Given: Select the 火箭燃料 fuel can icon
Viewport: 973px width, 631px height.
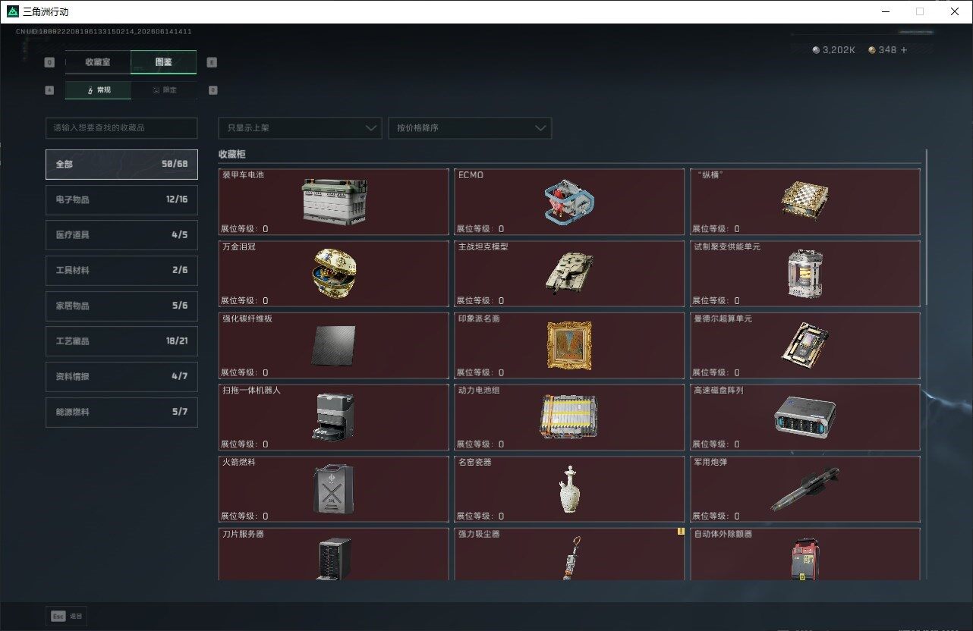Looking at the screenshot, I should coord(333,489).
